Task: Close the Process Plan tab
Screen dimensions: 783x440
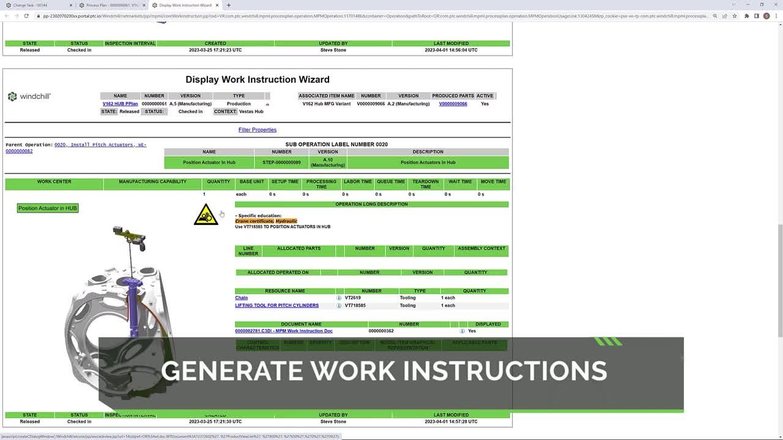Action: (x=144, y=5)
